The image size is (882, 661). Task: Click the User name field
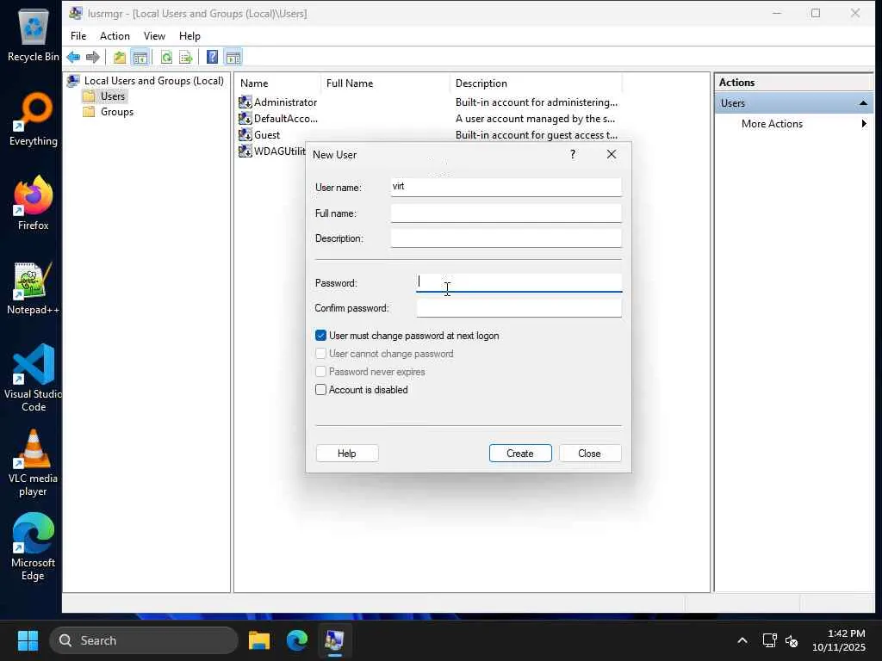click(506, 187)
